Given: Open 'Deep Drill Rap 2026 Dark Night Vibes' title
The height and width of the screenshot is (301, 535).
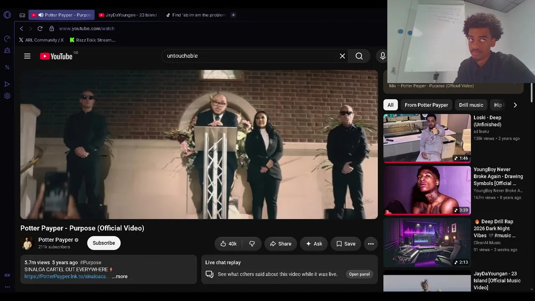Looking at the screenshot, I should click(x=494, y=229).
